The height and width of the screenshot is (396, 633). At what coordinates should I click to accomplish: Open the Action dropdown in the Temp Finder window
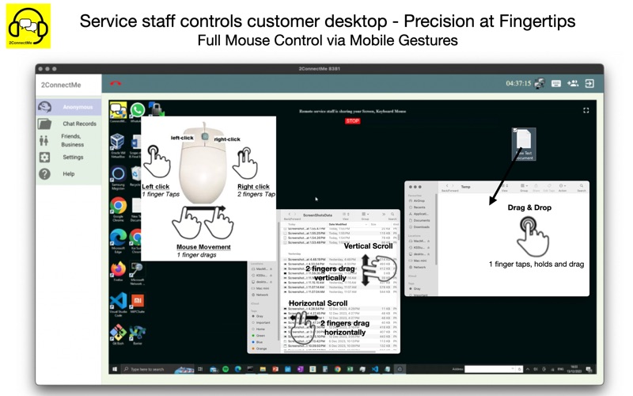point(562,186)
